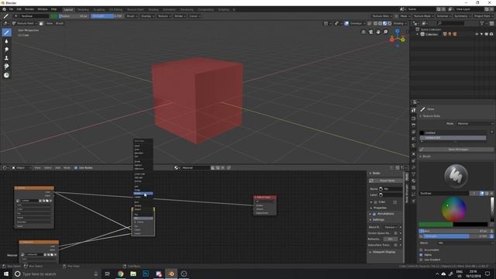Open the Shading popover in viewport header
This screenshot has width=496, height=279.
click(400, 23)
